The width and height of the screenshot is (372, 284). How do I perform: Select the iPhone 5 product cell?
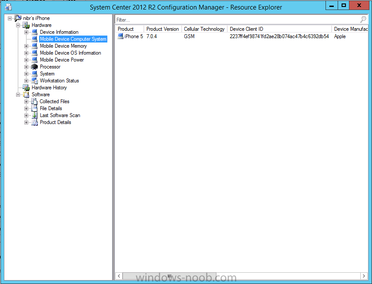[133, 36]
